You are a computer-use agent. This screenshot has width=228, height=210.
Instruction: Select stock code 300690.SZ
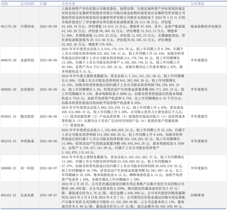coord(8,168)
